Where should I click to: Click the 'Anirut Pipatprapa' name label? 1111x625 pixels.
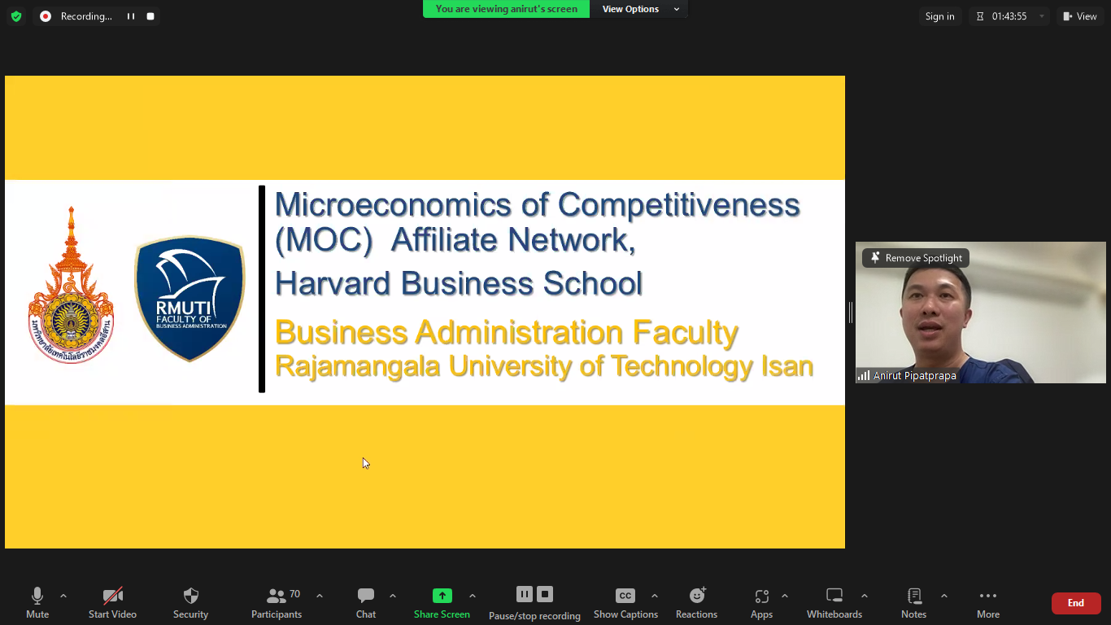point(915,376)
